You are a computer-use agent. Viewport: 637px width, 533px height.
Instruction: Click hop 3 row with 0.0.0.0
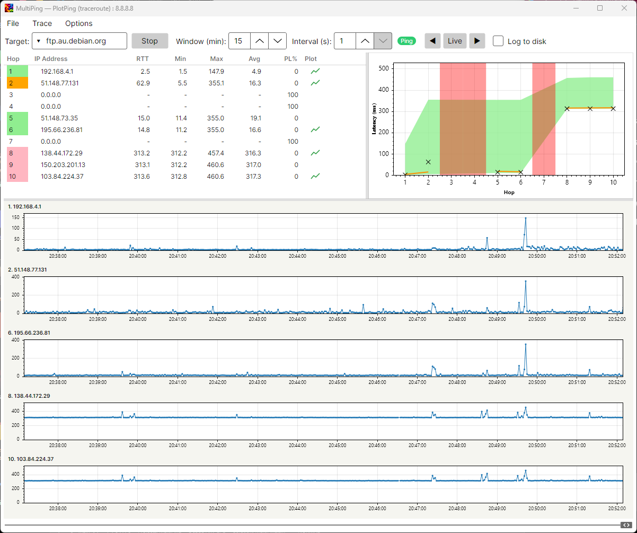[x=185, y=94]
